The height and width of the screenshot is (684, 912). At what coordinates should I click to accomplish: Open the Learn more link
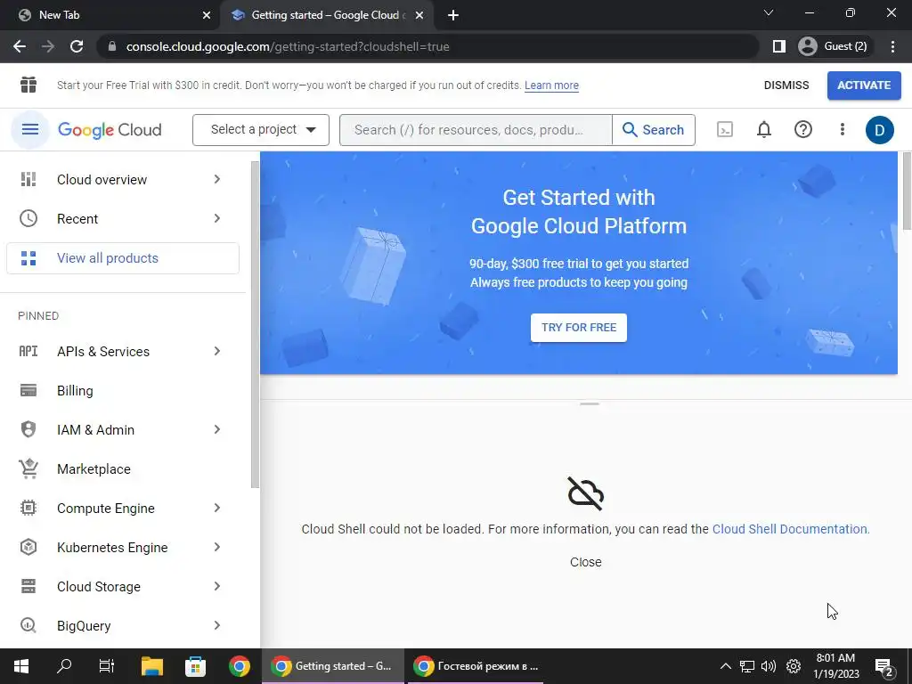(551, 85)
